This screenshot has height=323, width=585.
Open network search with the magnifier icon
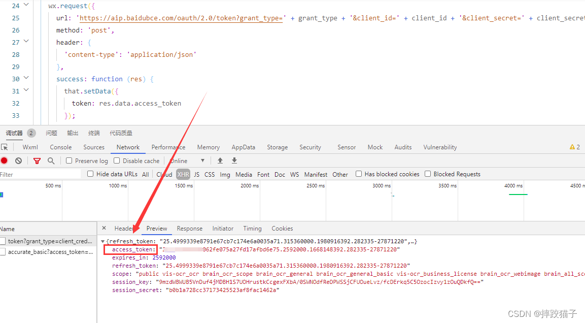coord(51,160)
